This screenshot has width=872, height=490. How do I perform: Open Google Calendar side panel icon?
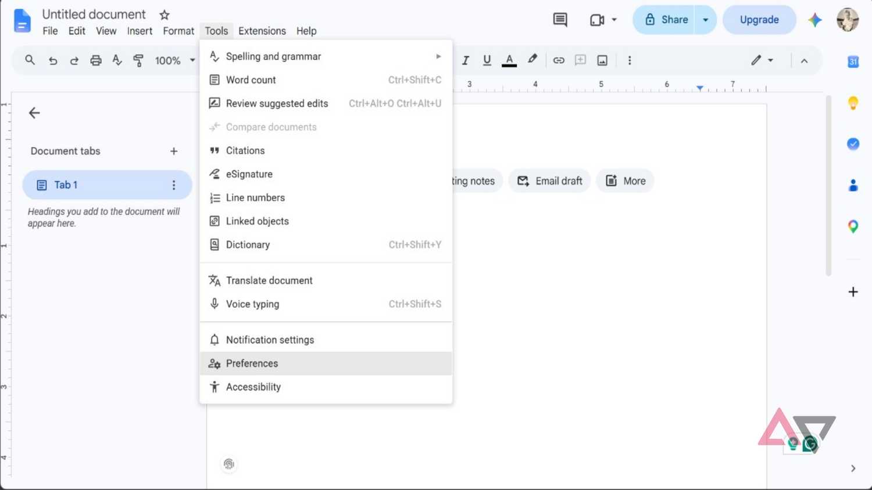pos(853,62)
